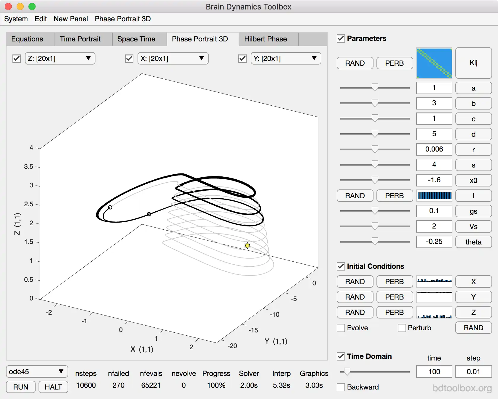Click the blue I parameter bar graph

434,196
